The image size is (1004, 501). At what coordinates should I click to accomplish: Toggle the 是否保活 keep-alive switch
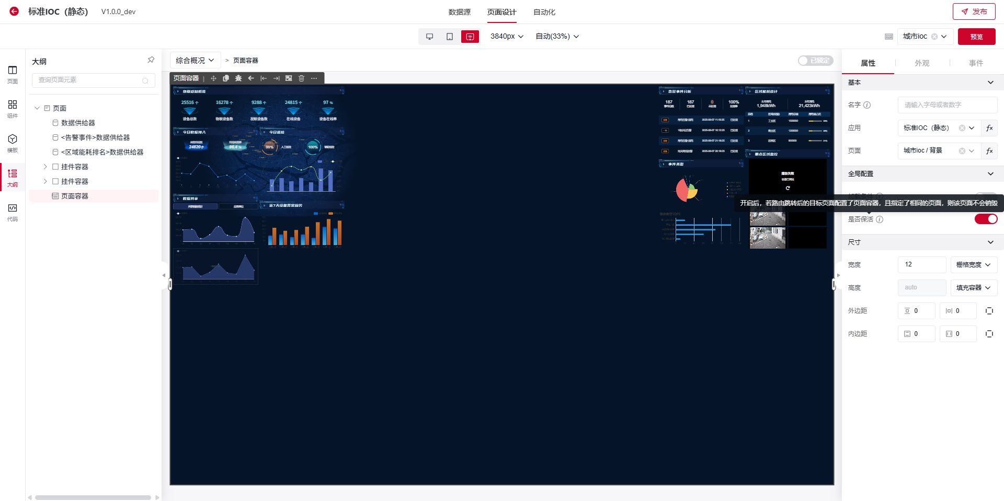tap(986, 219)
